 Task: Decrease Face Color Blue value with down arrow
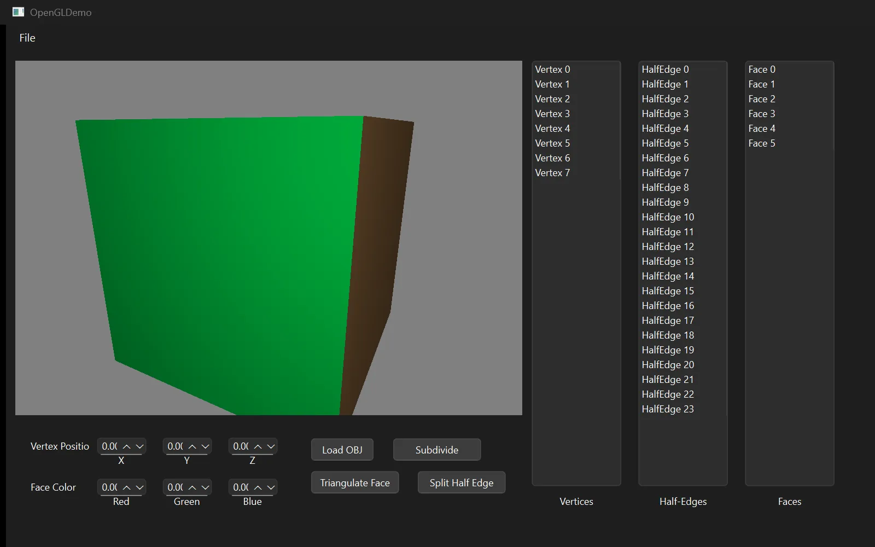click(x=271, y=487)
